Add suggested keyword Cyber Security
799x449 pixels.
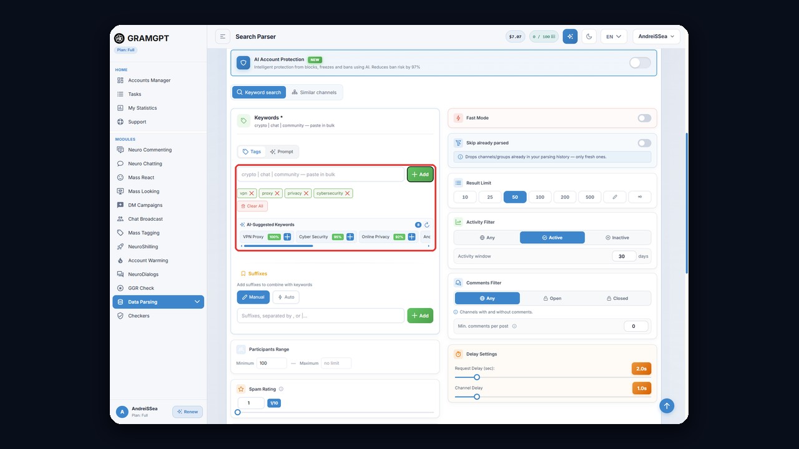pos(350,237)
